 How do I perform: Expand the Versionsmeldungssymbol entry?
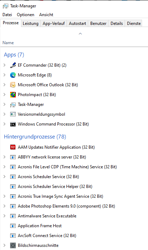tap(5, 114)
